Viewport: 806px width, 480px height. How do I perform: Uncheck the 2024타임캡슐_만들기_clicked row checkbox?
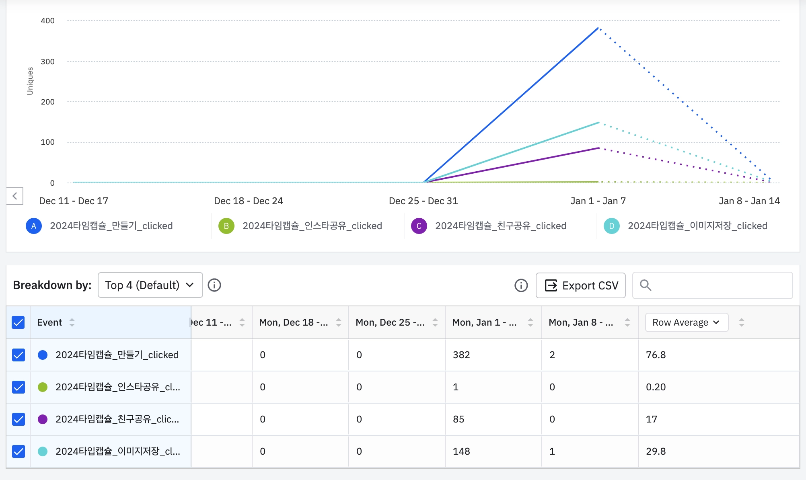tap(19, 355)
